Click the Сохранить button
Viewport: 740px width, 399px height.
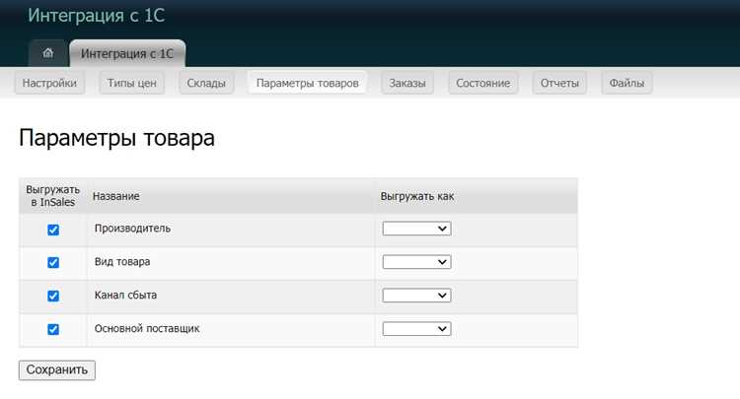click(57, 369)
